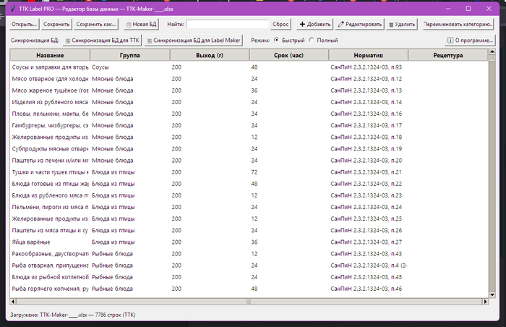
Task: Focus the Найти search field
Action: tap(227, 24)
